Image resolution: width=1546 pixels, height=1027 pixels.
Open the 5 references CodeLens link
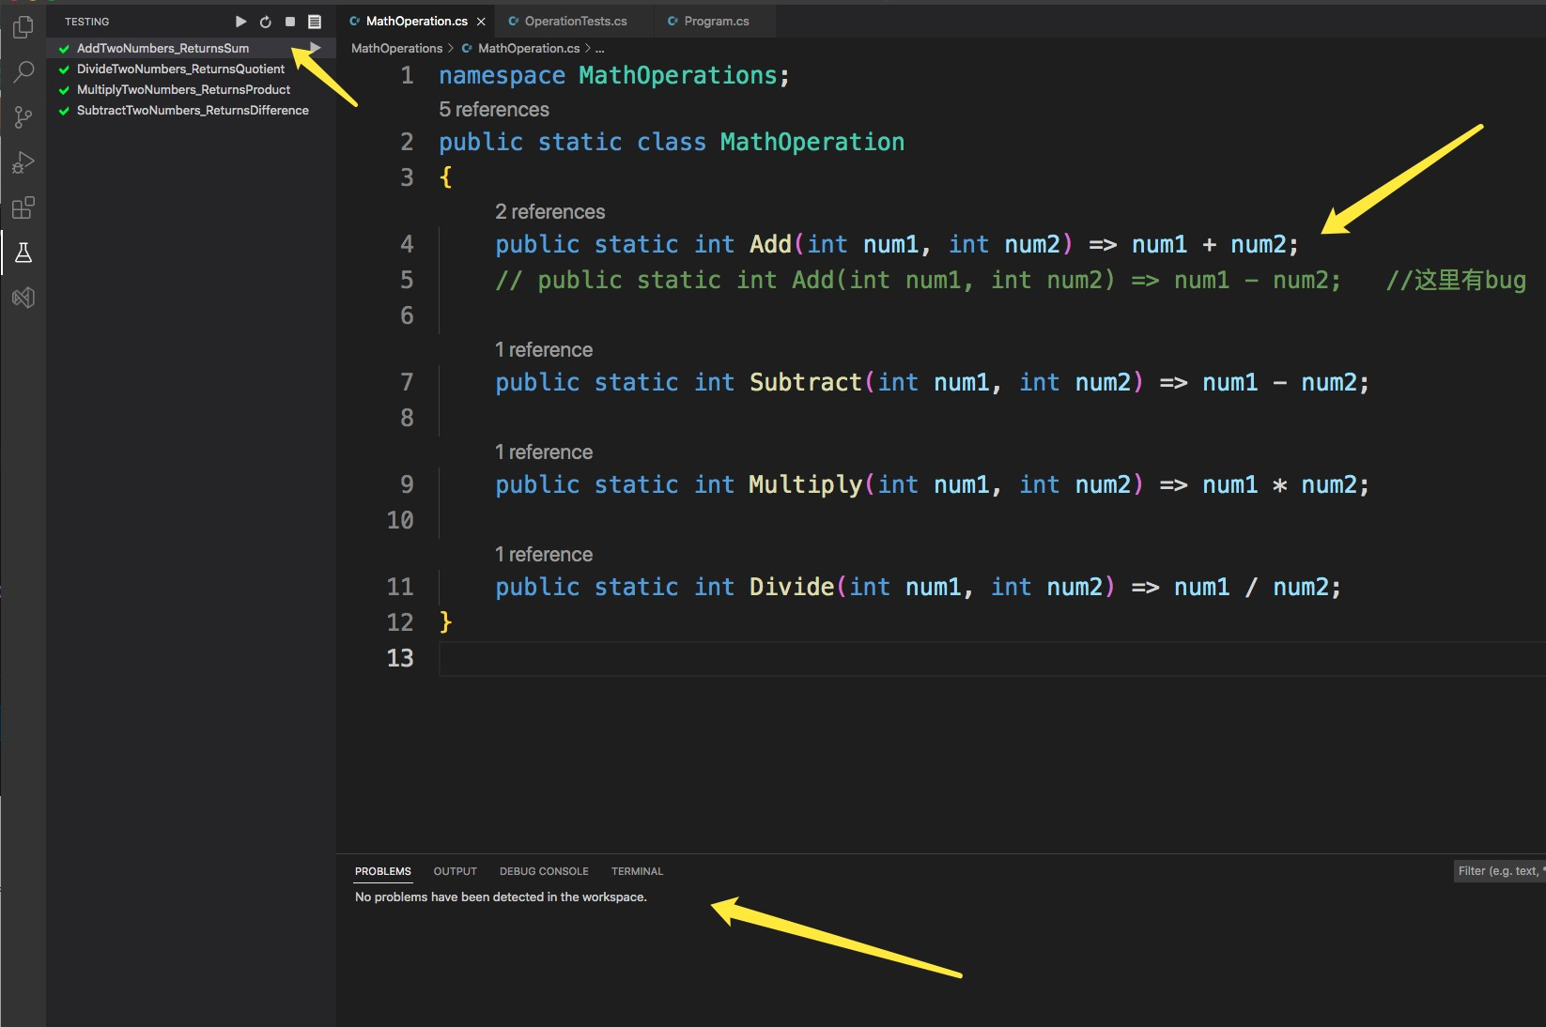[493, 110]
